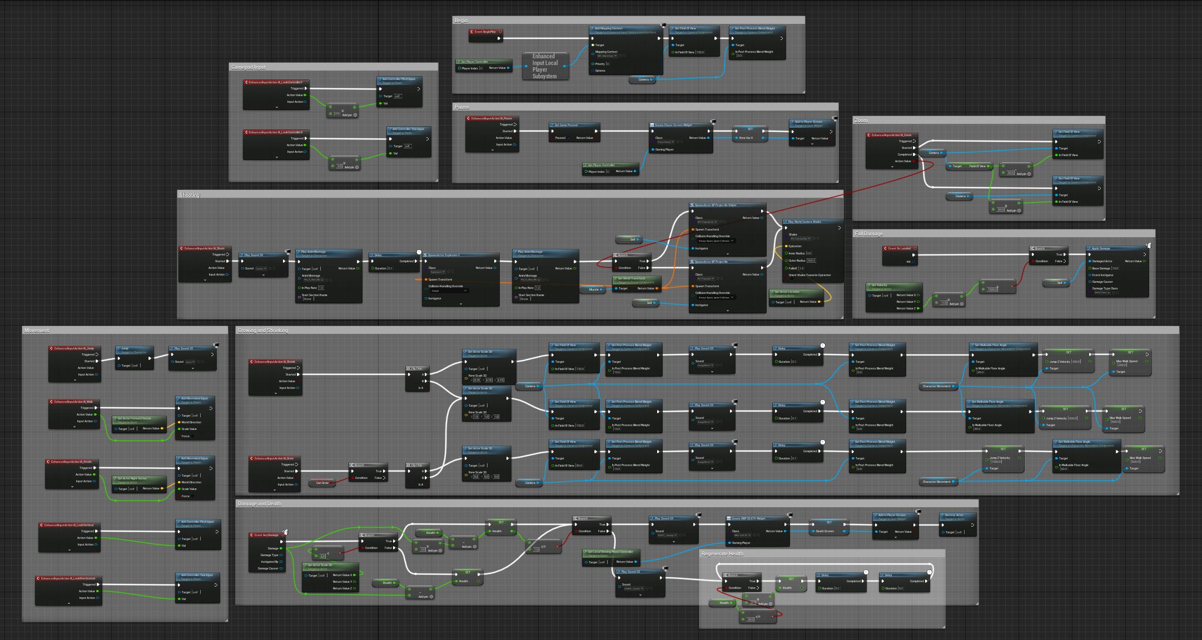Click authority icon on Event AnyDamage node
Screen dimensions: 1202x640
pos(285,532)
